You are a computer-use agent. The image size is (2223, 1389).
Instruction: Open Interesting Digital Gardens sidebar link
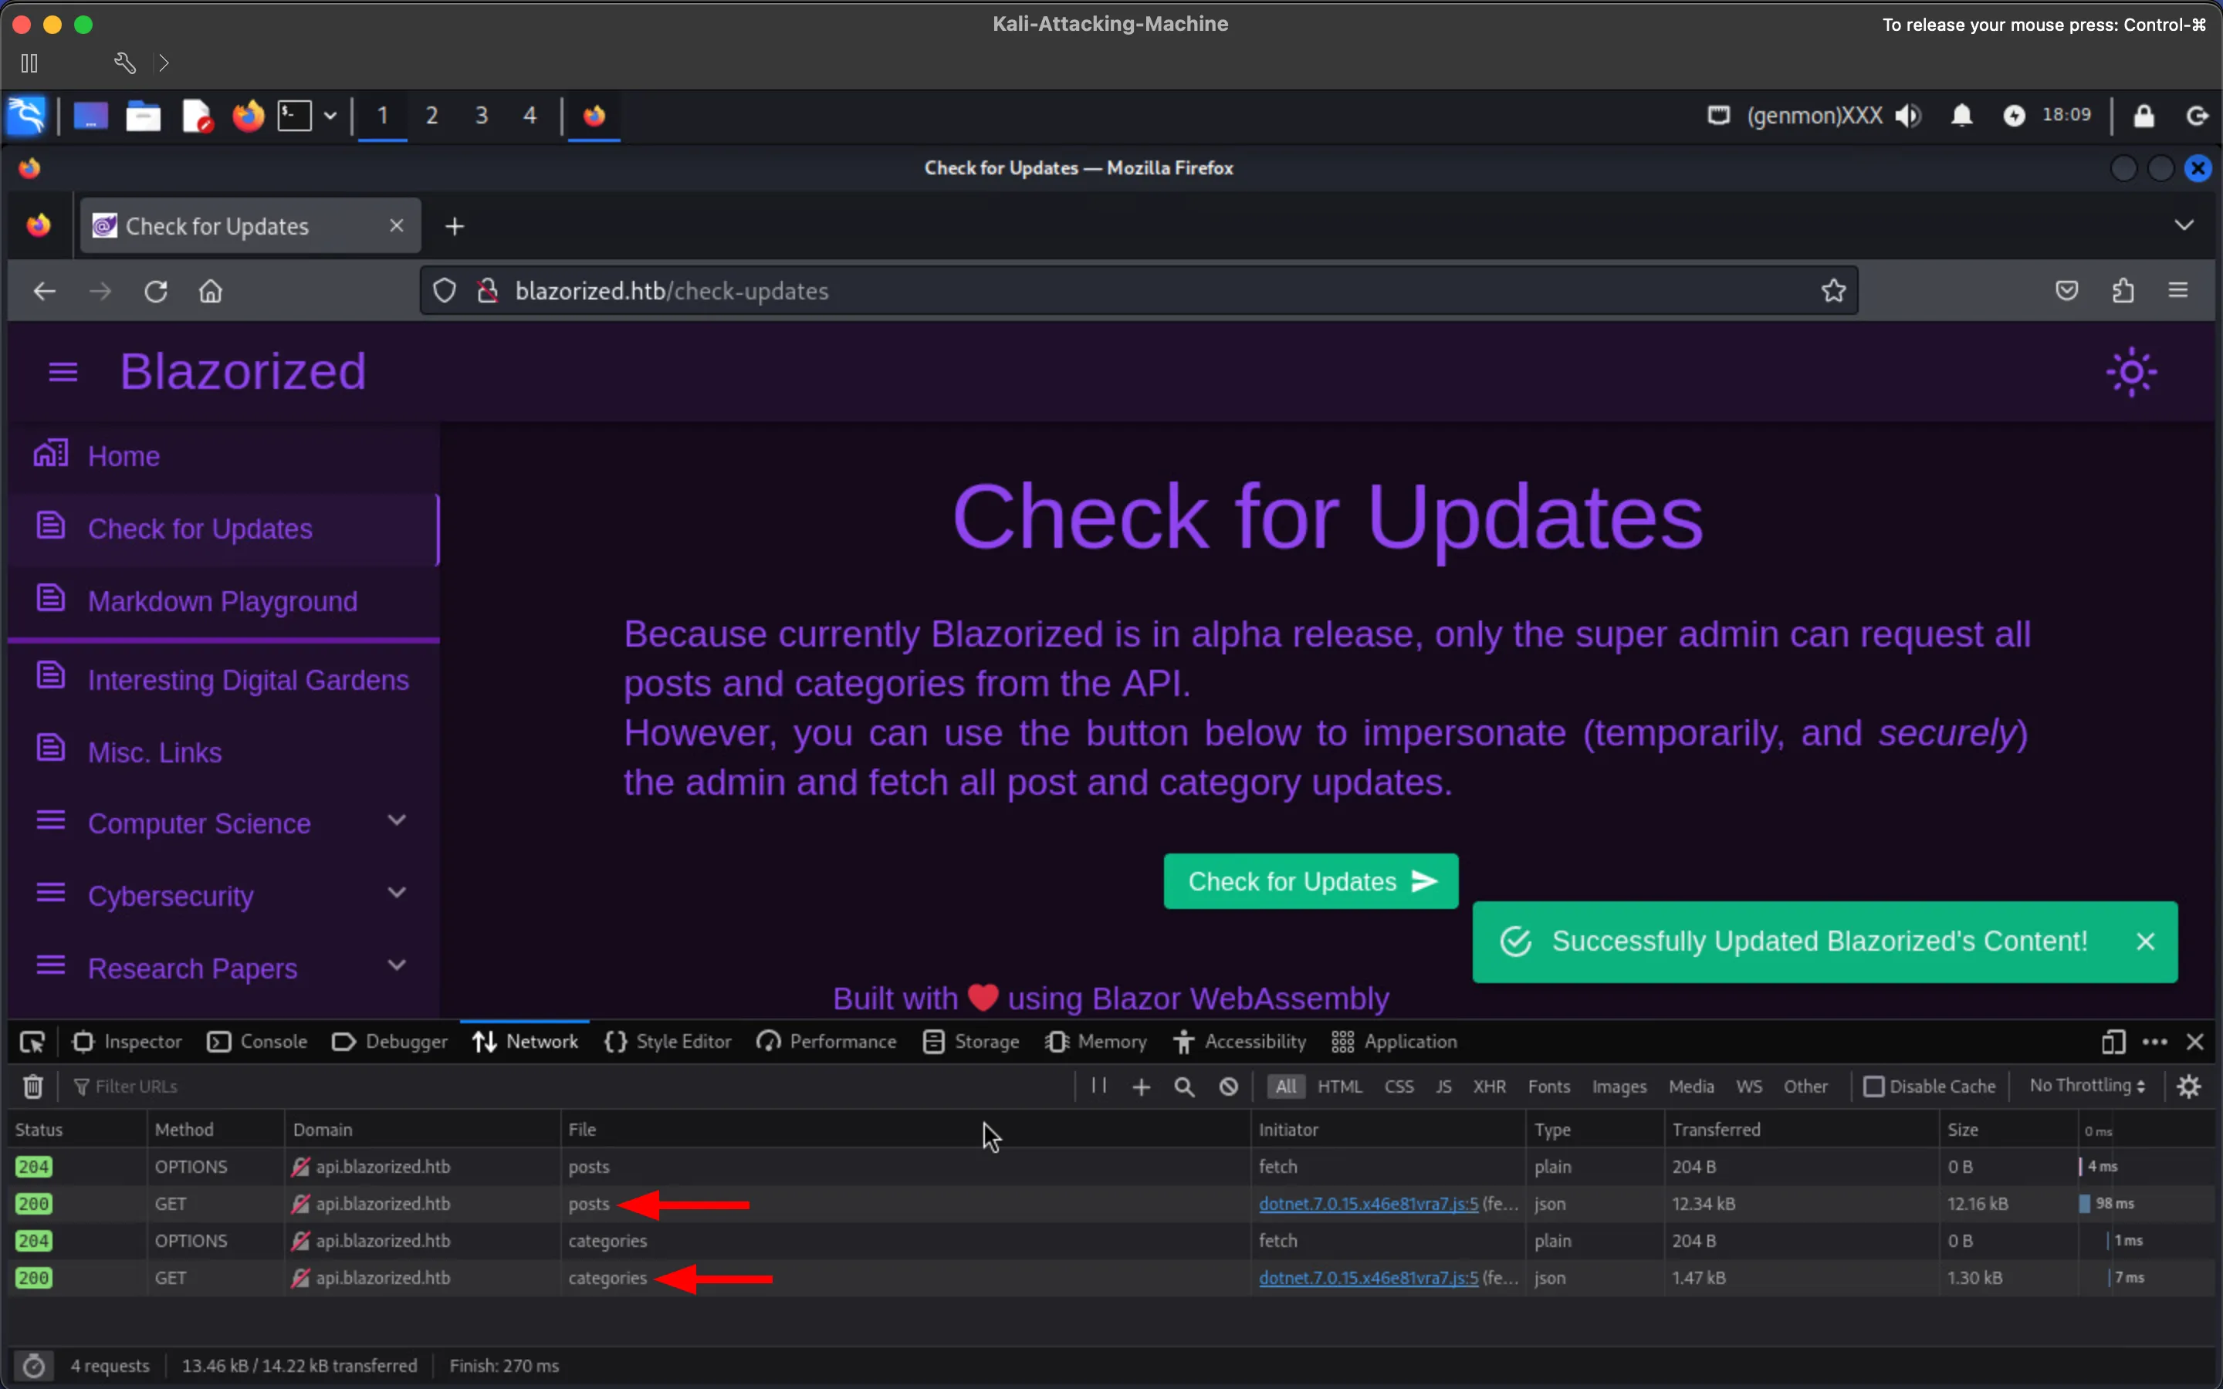pos(223,680)
